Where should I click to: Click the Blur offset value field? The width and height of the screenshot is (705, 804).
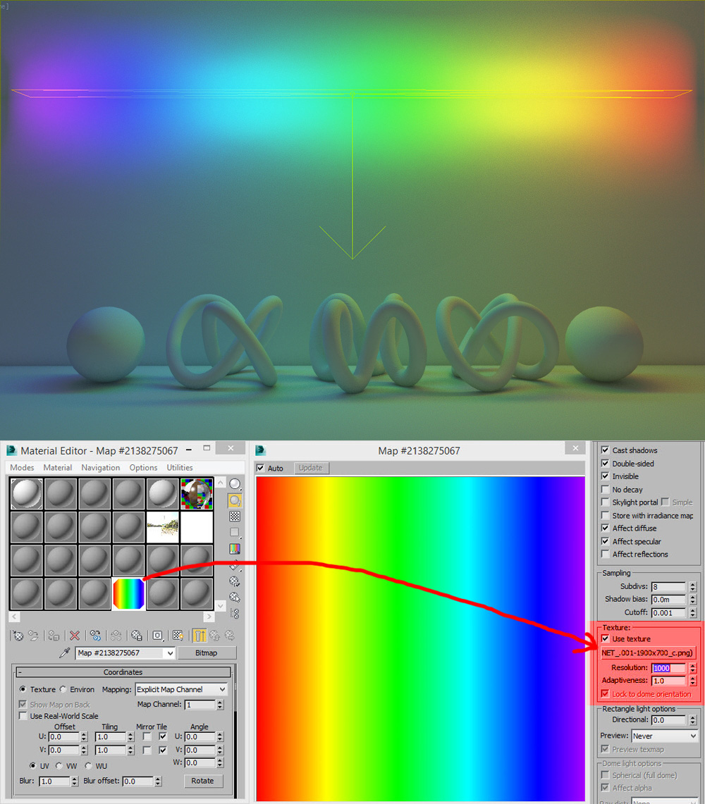click(137, 781)
